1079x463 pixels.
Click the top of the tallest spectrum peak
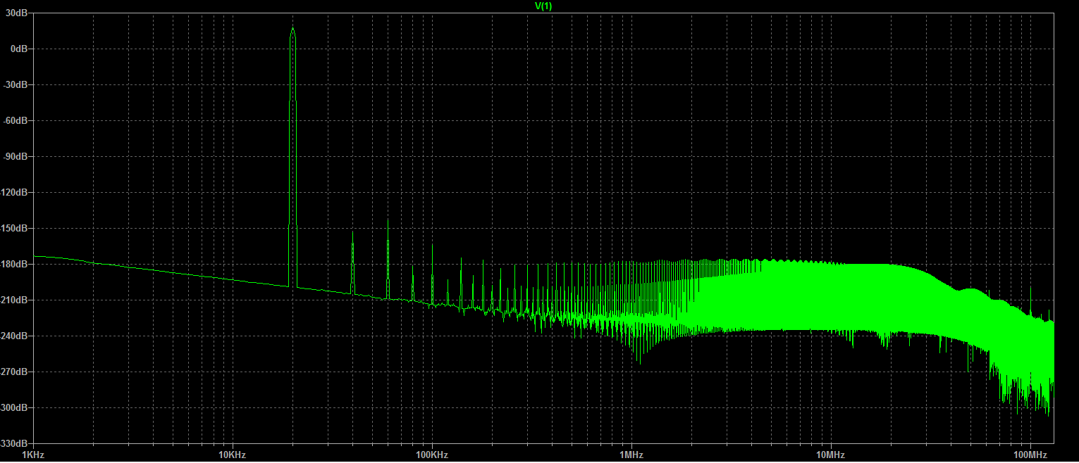click(x=292, y=29)
